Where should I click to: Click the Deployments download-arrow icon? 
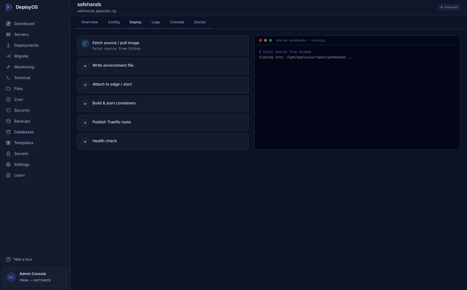pyautogui.click(x=8, y=45)
